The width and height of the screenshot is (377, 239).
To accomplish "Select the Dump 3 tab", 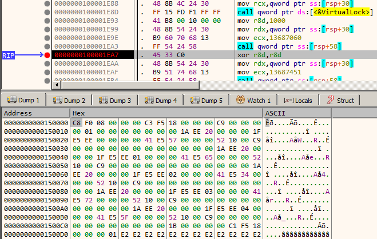I will click(115, 101).
